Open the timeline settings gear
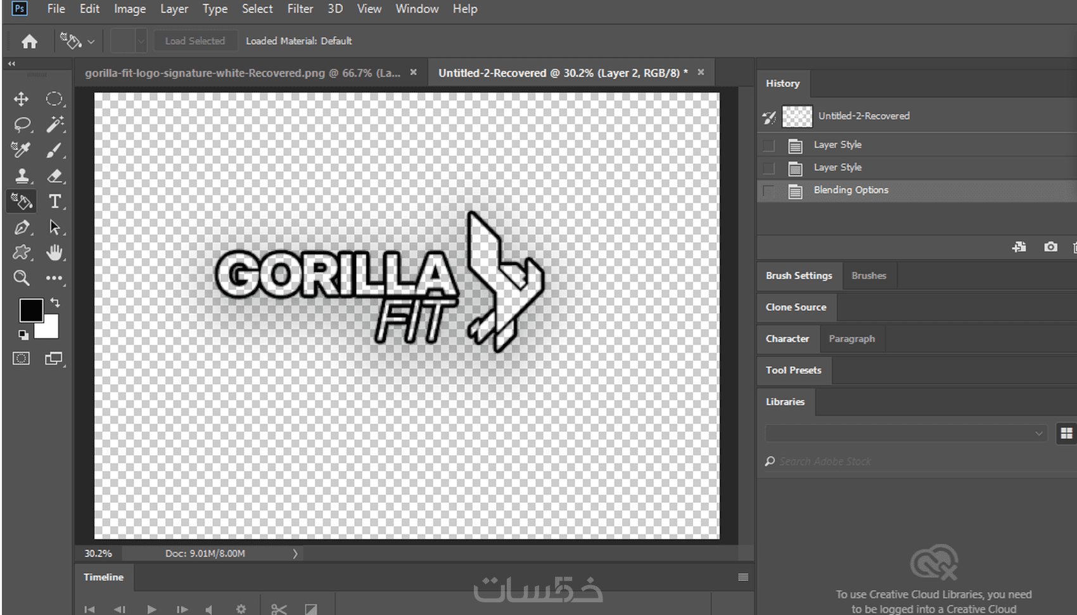Screen dimensions: 1077x615 point(241,609)
